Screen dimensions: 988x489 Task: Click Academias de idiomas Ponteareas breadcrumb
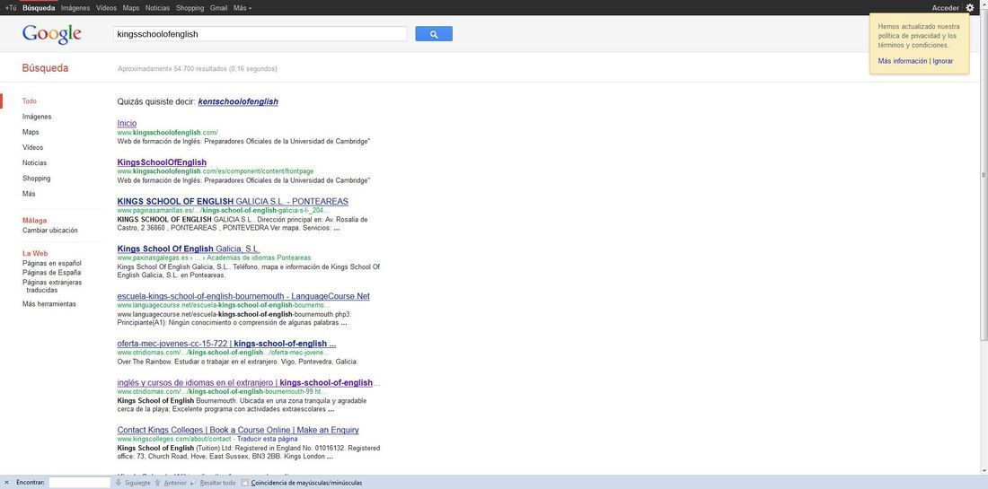pos(259,258)
